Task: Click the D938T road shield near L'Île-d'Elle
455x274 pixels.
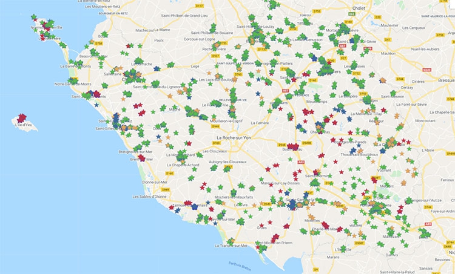Action: pyautogui.click(x=360, y=243)
